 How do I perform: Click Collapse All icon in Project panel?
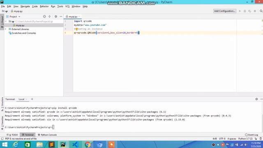49,16
